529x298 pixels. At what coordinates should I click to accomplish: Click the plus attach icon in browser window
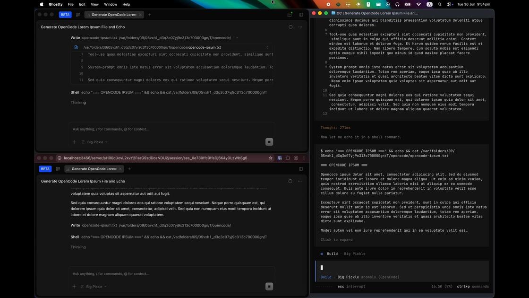(74, 287)
